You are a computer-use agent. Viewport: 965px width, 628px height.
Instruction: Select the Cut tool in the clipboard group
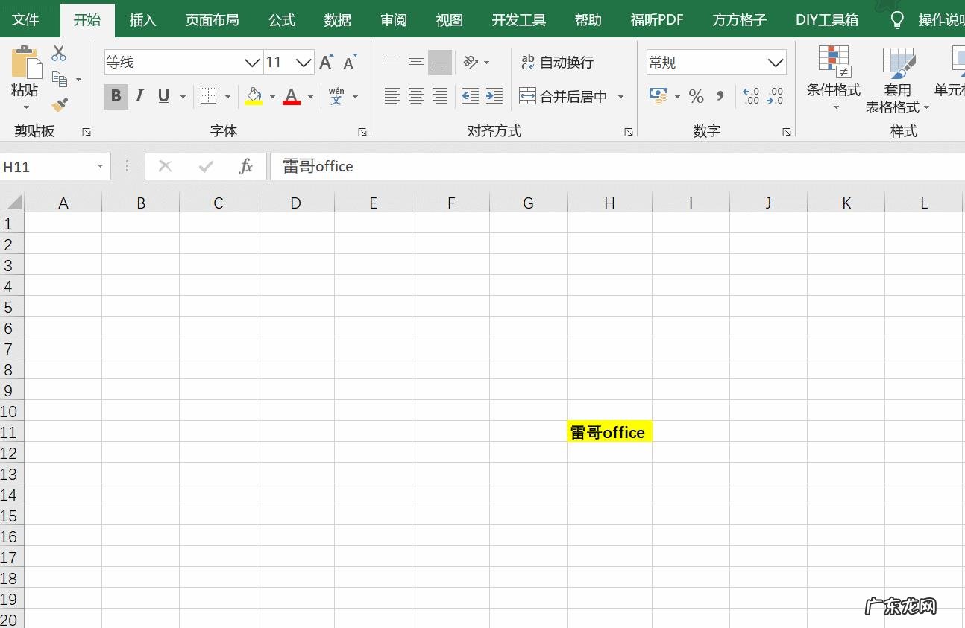[x=58, y=52]
